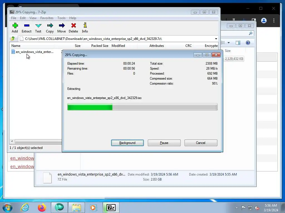The width and height of the screenshot is (285, 213).
Task: Open Explorer help question mark icon
Action: [248, 42]
